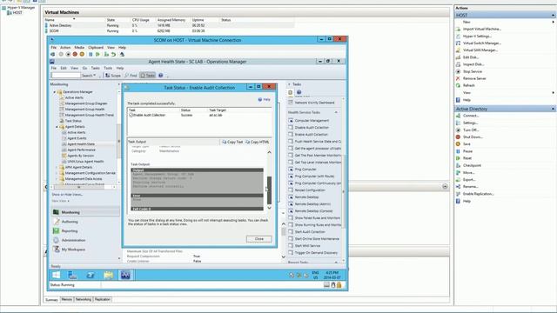
Task: Collapse Active Directory section in Actions pane
Action: tap(553, 109)
